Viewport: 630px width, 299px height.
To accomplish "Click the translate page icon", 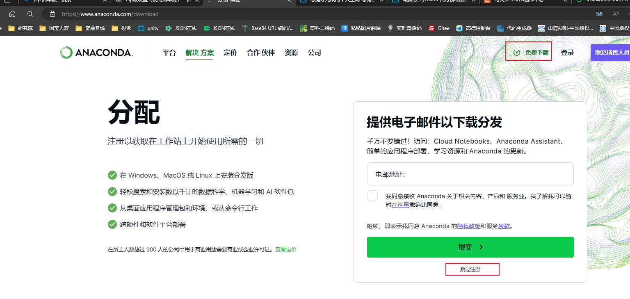I will click(x=599, y=14).
